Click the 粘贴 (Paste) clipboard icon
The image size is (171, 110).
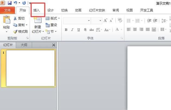(7, 20)
